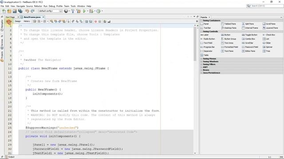Image resolution: width=284 pixels, height=159 pixels.
Task: Switch to the History view
Action: tap(27, 21)
